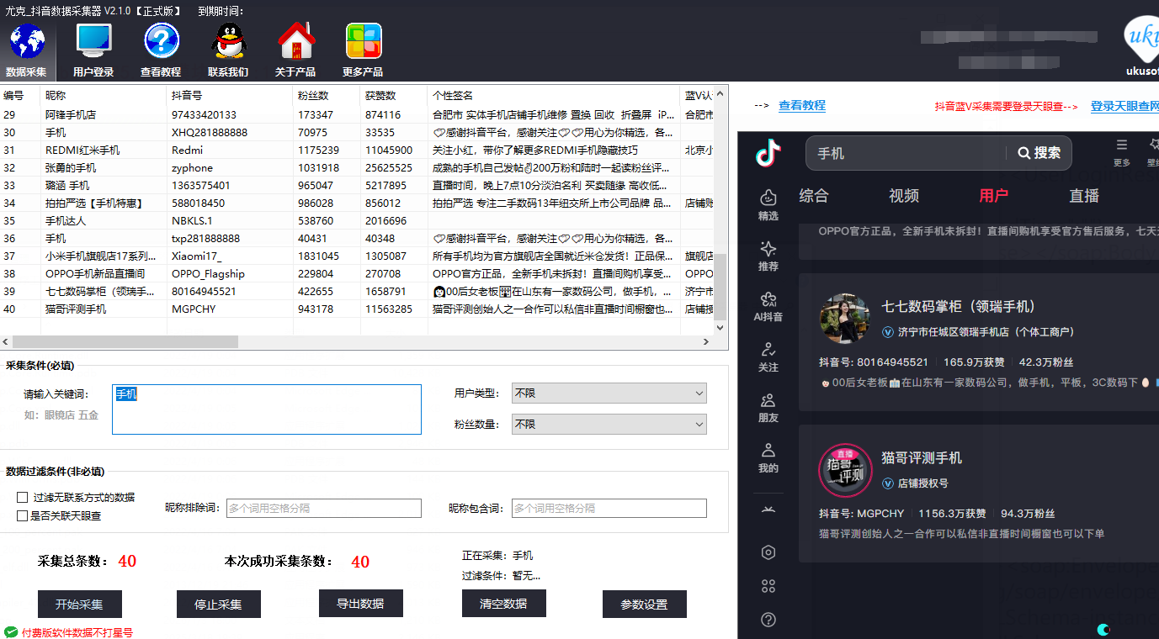The height and width of the screenshot is (639, 1159).
Task: Open the 登录天眼查网 link
Action: click(x=1124, y=105)
